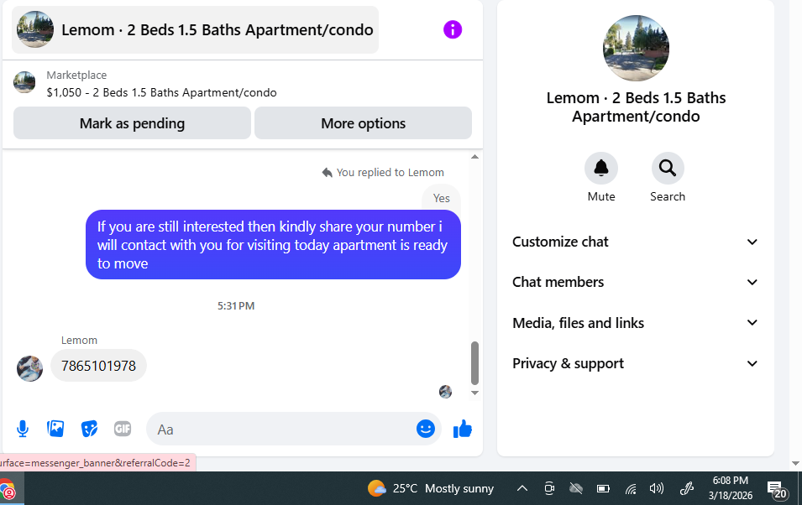Click the pen workspace tray icon
Viewport: 802px width, 505px height.
[x=686, y=489]
